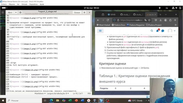Open Task View in Windows taskbar
The width and height of the screenshot is (183, 103).
(x=45, y=100)
